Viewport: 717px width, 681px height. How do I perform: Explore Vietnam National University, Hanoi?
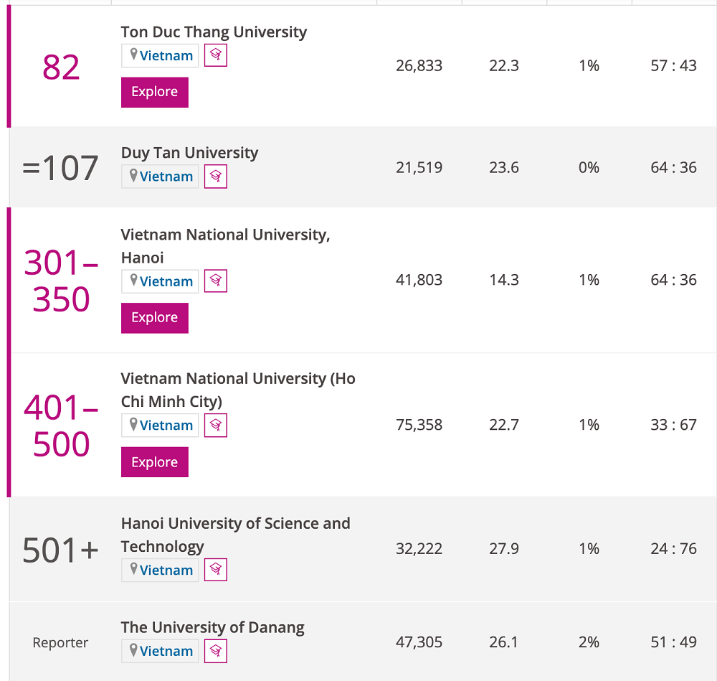pos(155,318)
